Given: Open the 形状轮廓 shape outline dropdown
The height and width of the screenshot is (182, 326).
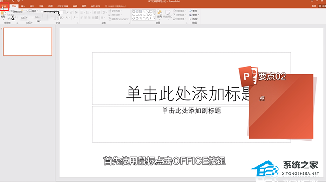Looking at the screenshot, I should 179,15.
